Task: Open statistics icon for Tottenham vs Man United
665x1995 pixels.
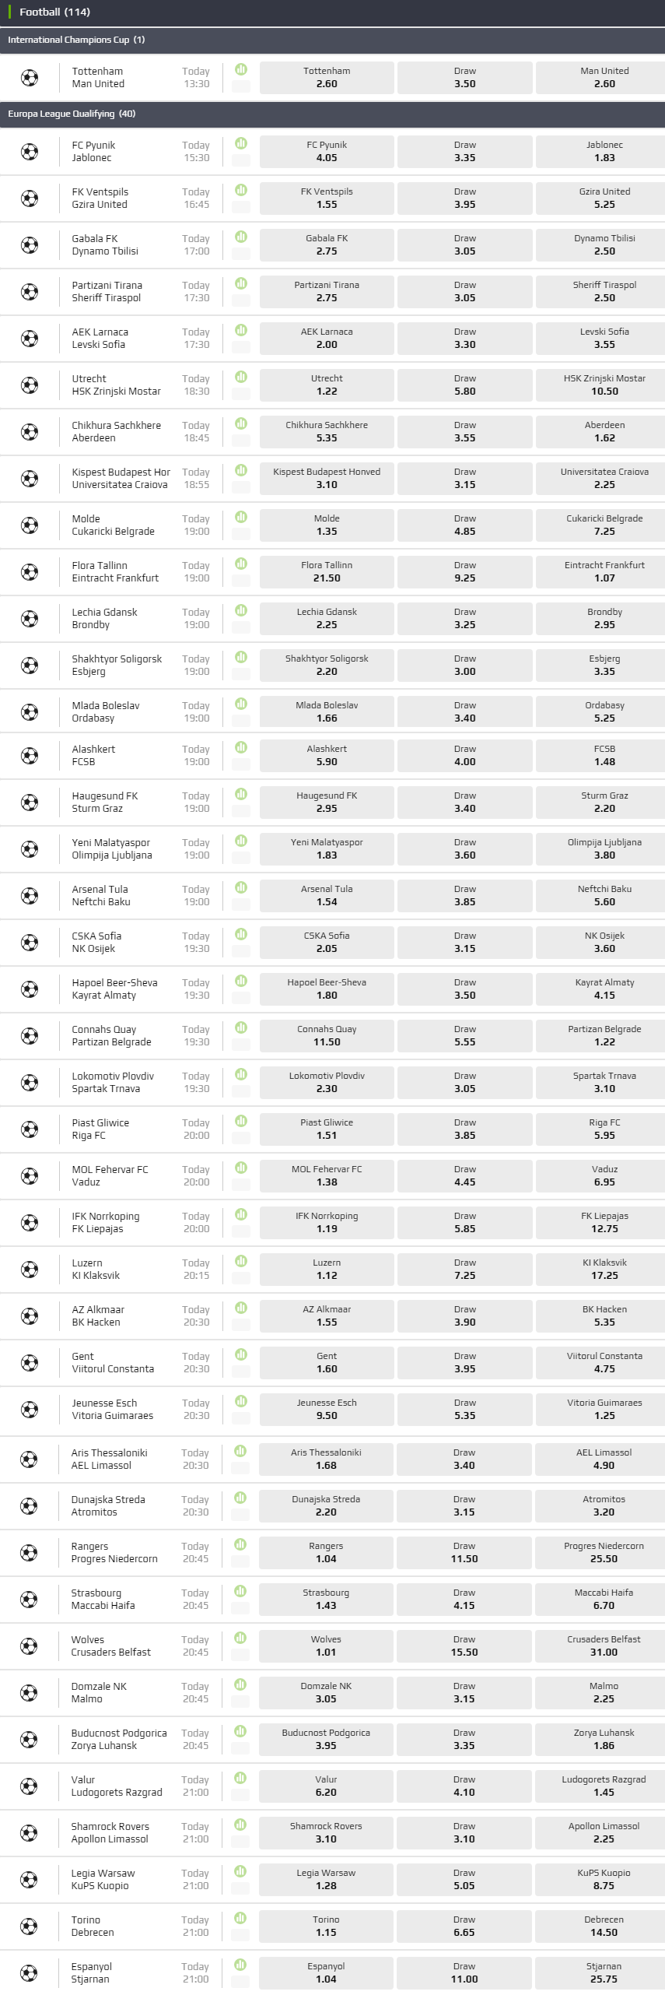Action: [x=241, y=69]
